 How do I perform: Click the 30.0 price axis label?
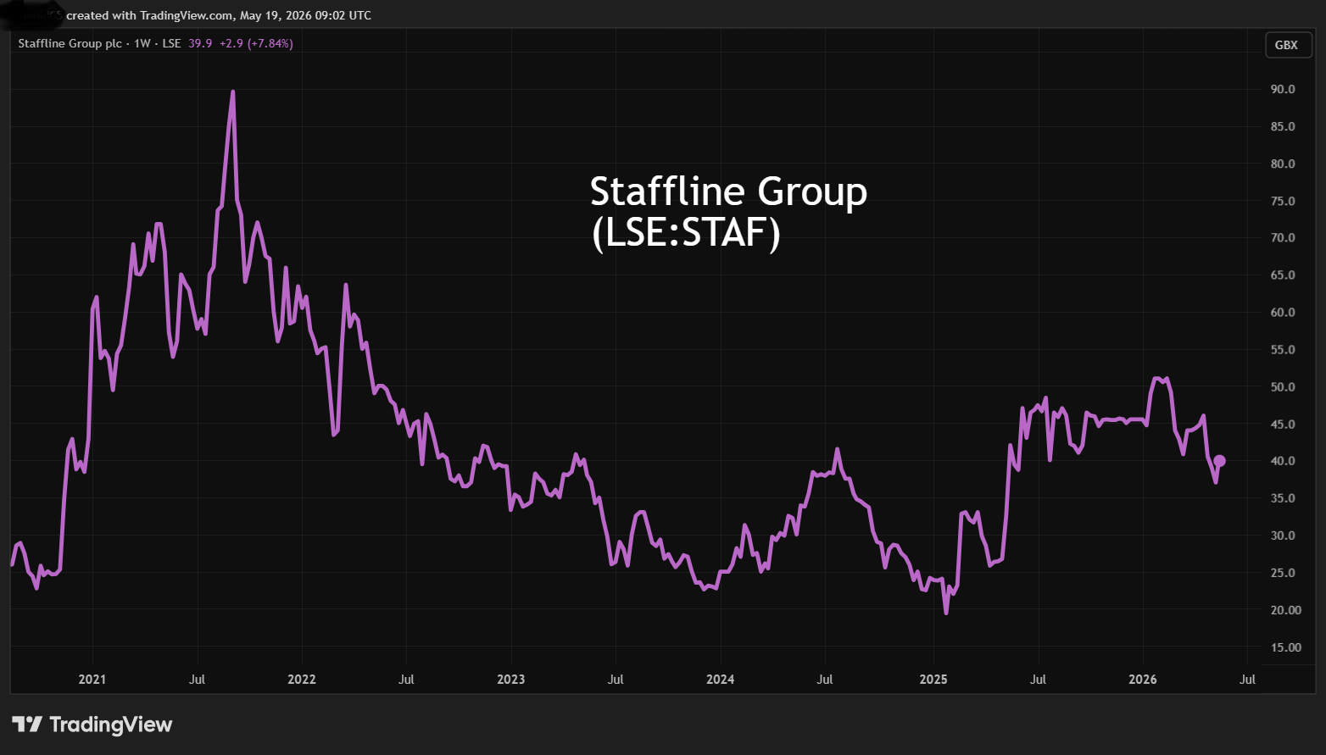tap(1283, 536)
